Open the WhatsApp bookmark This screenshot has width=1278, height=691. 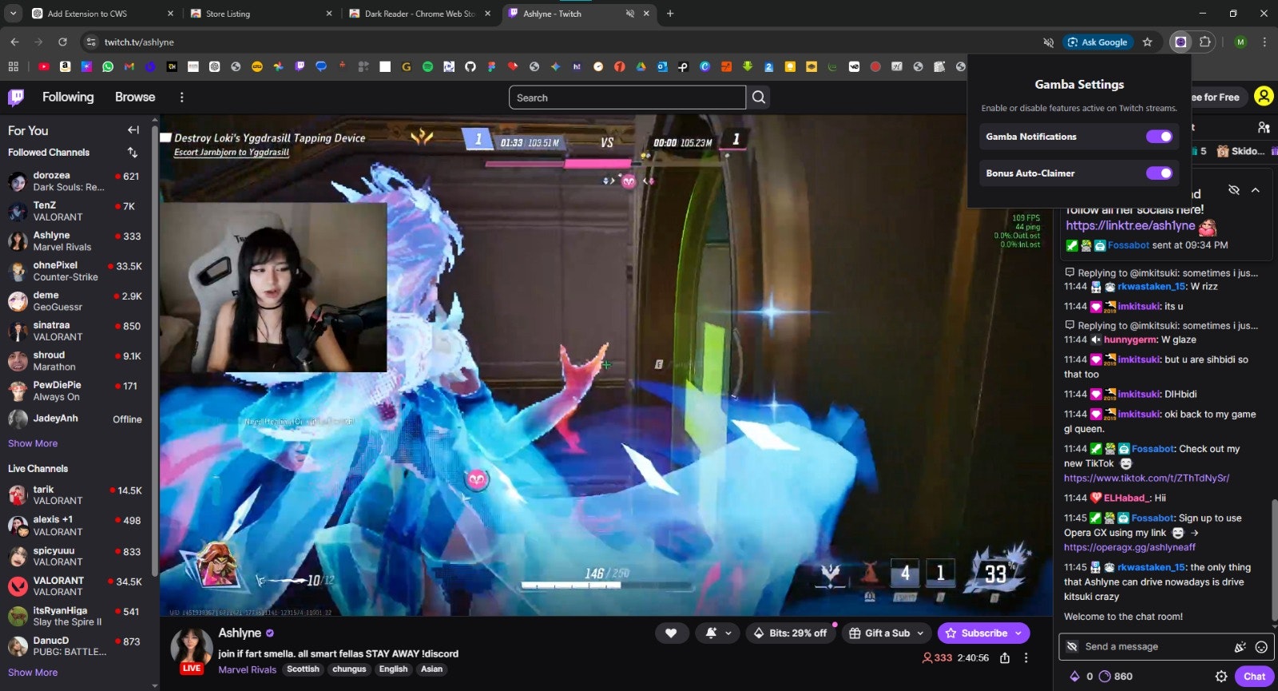click(108, 67)
